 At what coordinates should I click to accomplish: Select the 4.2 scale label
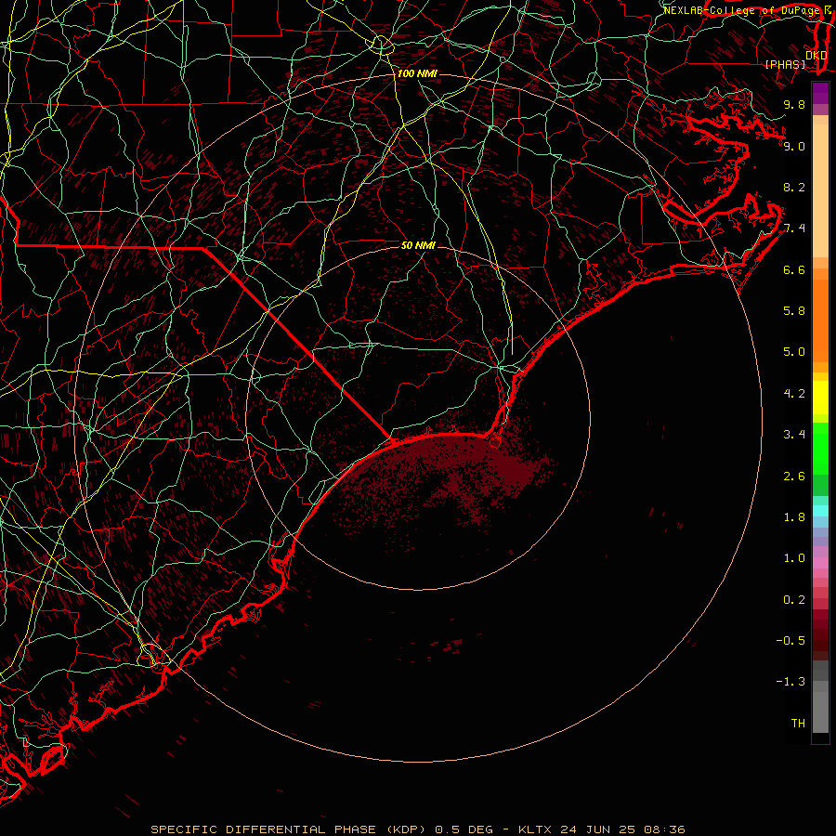click(x=794, y=394)
